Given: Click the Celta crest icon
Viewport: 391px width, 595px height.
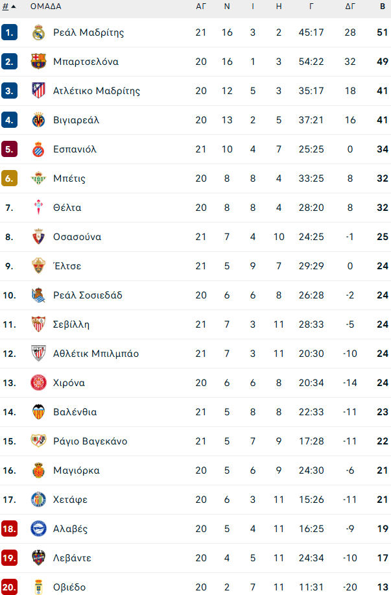Looking at the screenshot, I should (38, 208).
